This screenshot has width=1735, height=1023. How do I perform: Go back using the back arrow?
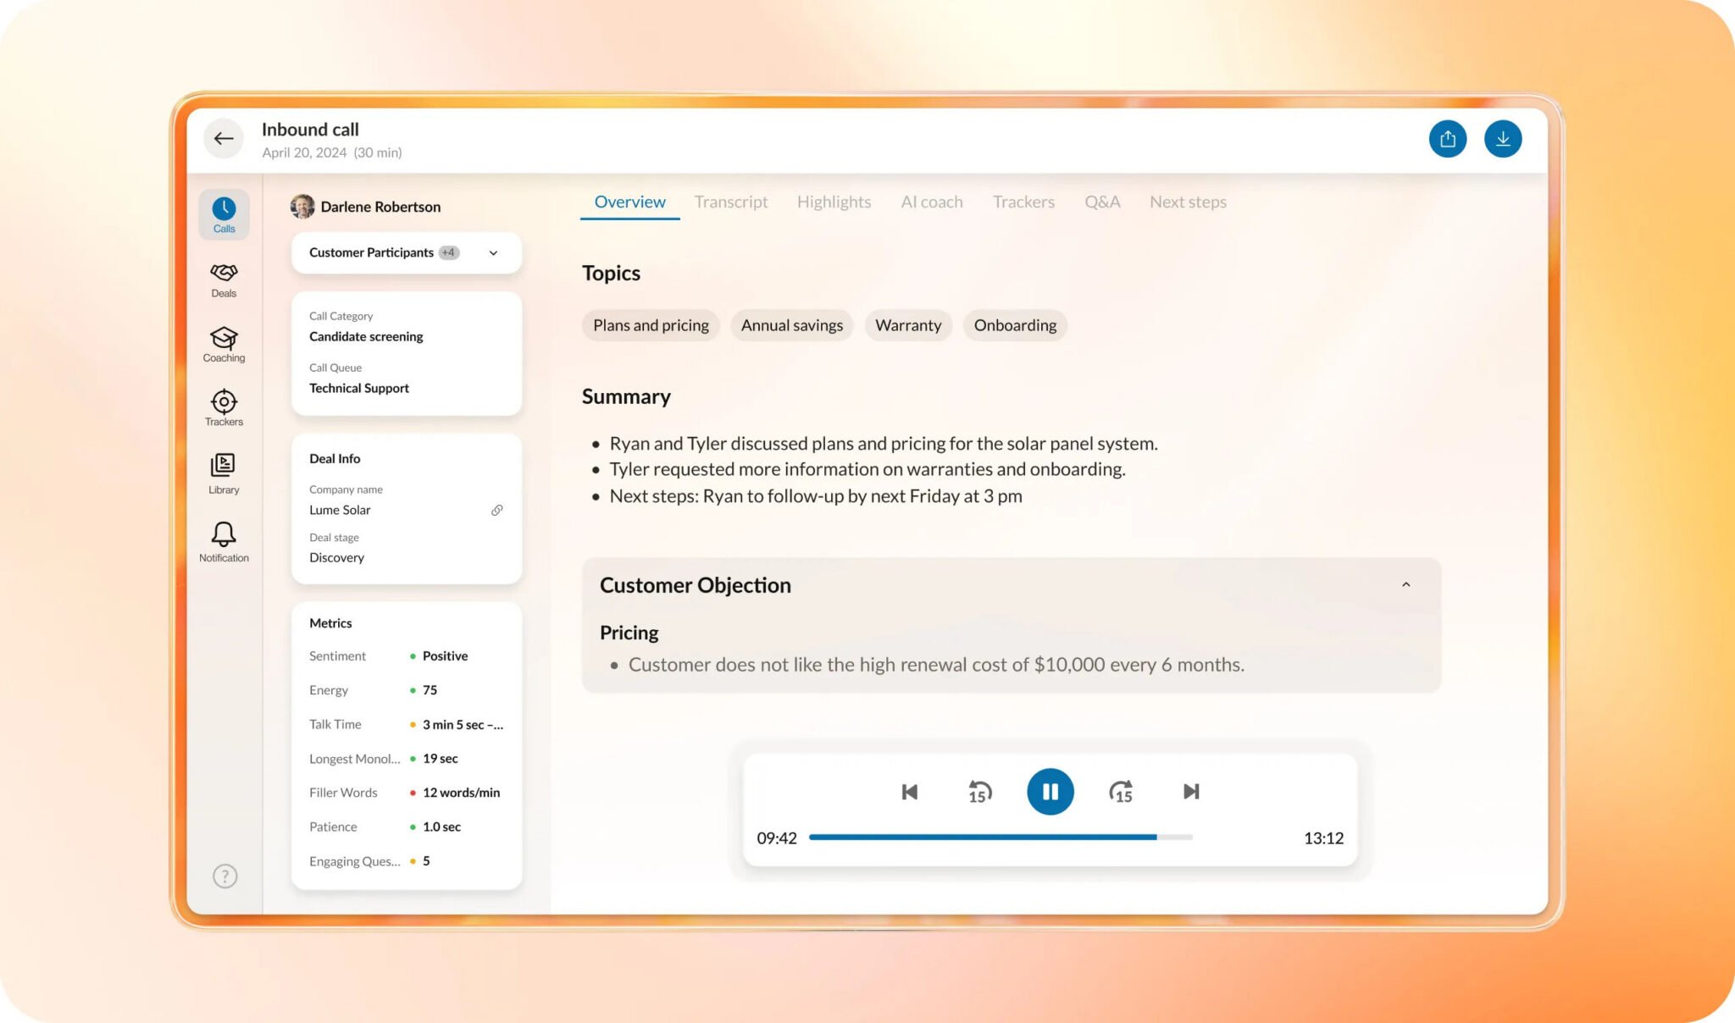pos(224,138)
